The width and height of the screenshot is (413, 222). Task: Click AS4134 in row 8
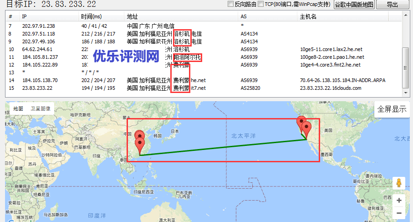[249, 34]
